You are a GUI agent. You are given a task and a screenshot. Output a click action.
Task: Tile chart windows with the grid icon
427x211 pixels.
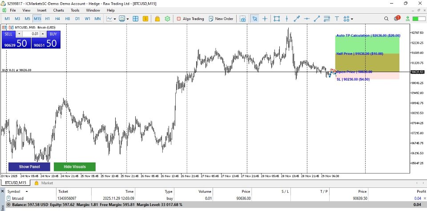pyautogui.click(x=135, y=19)
